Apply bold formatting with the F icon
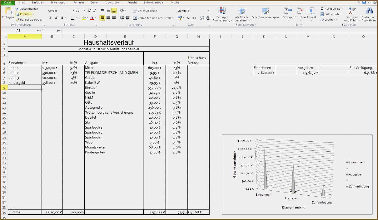This screenshot has width=378, height=220. (50, 18)
